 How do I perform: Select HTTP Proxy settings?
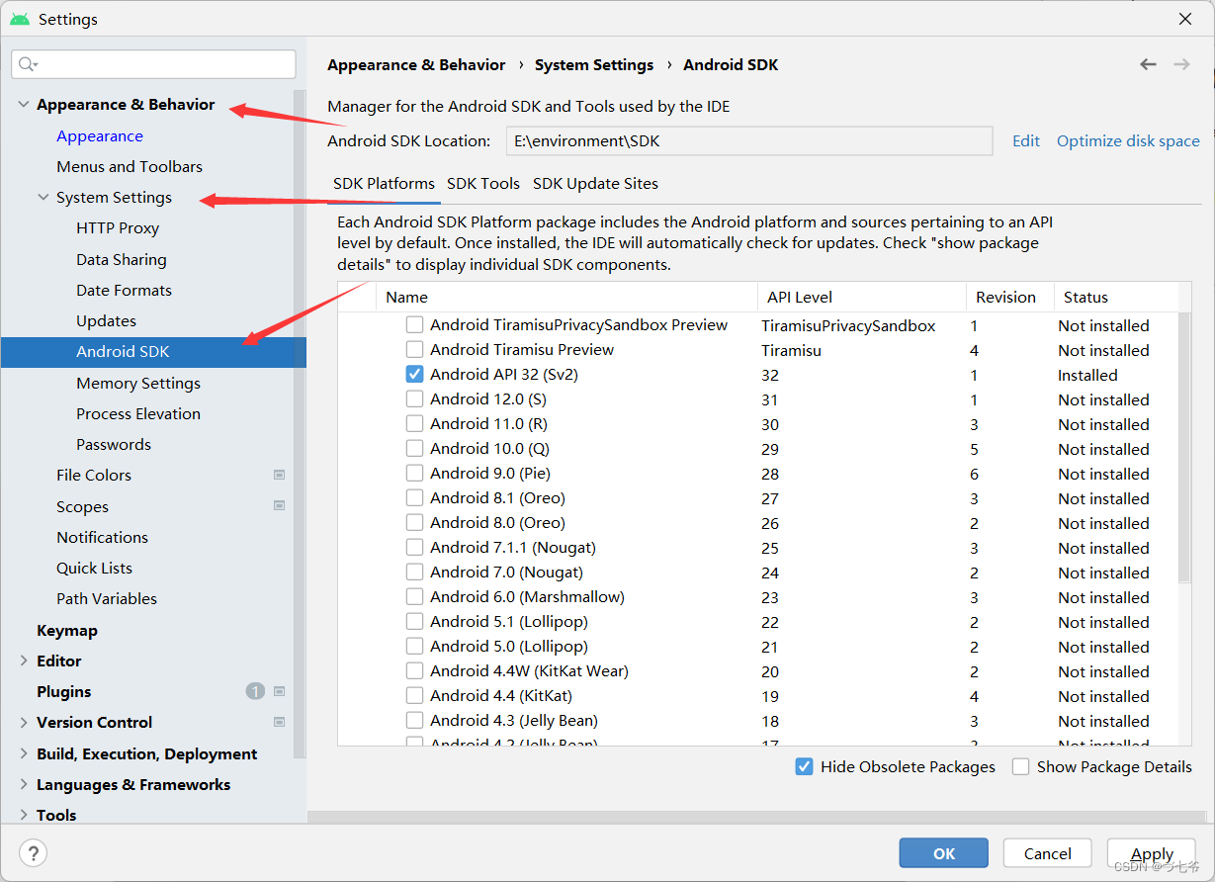coord(118,227)
